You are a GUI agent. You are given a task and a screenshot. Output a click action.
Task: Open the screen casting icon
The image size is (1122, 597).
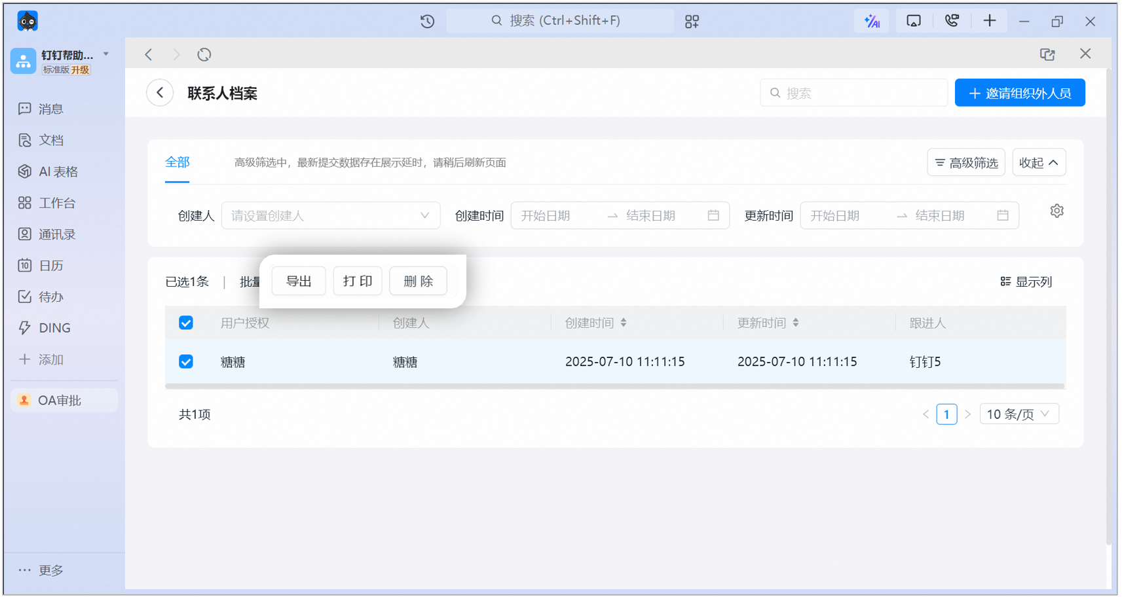pyautogui.click(x=913, y=21)
